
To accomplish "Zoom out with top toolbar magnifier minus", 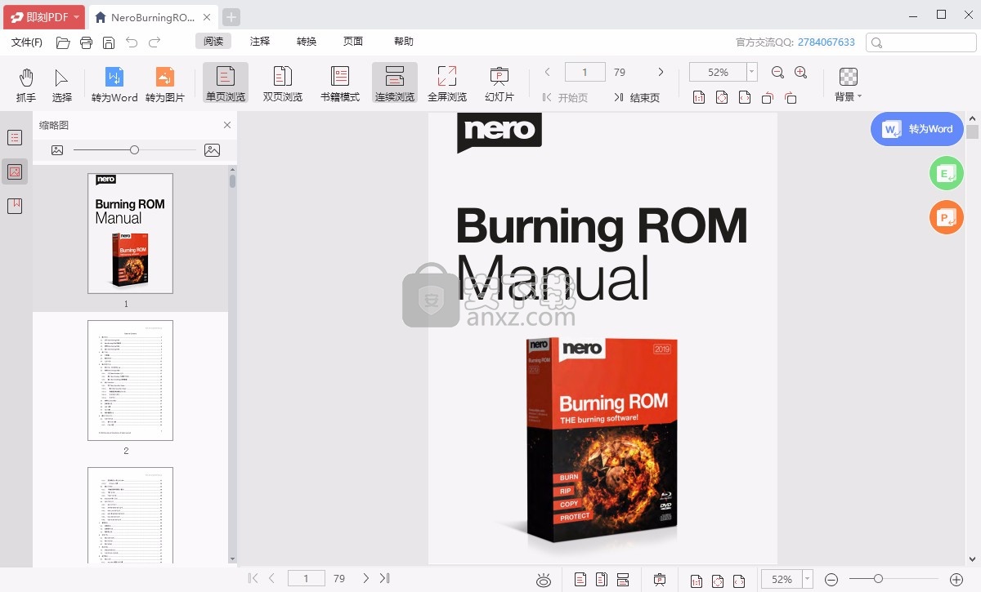I will (x=777, y=73).
